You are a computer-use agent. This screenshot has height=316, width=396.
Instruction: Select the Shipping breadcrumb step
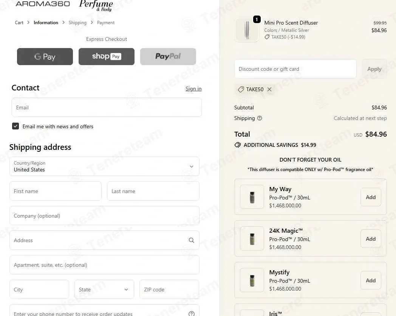77,22
